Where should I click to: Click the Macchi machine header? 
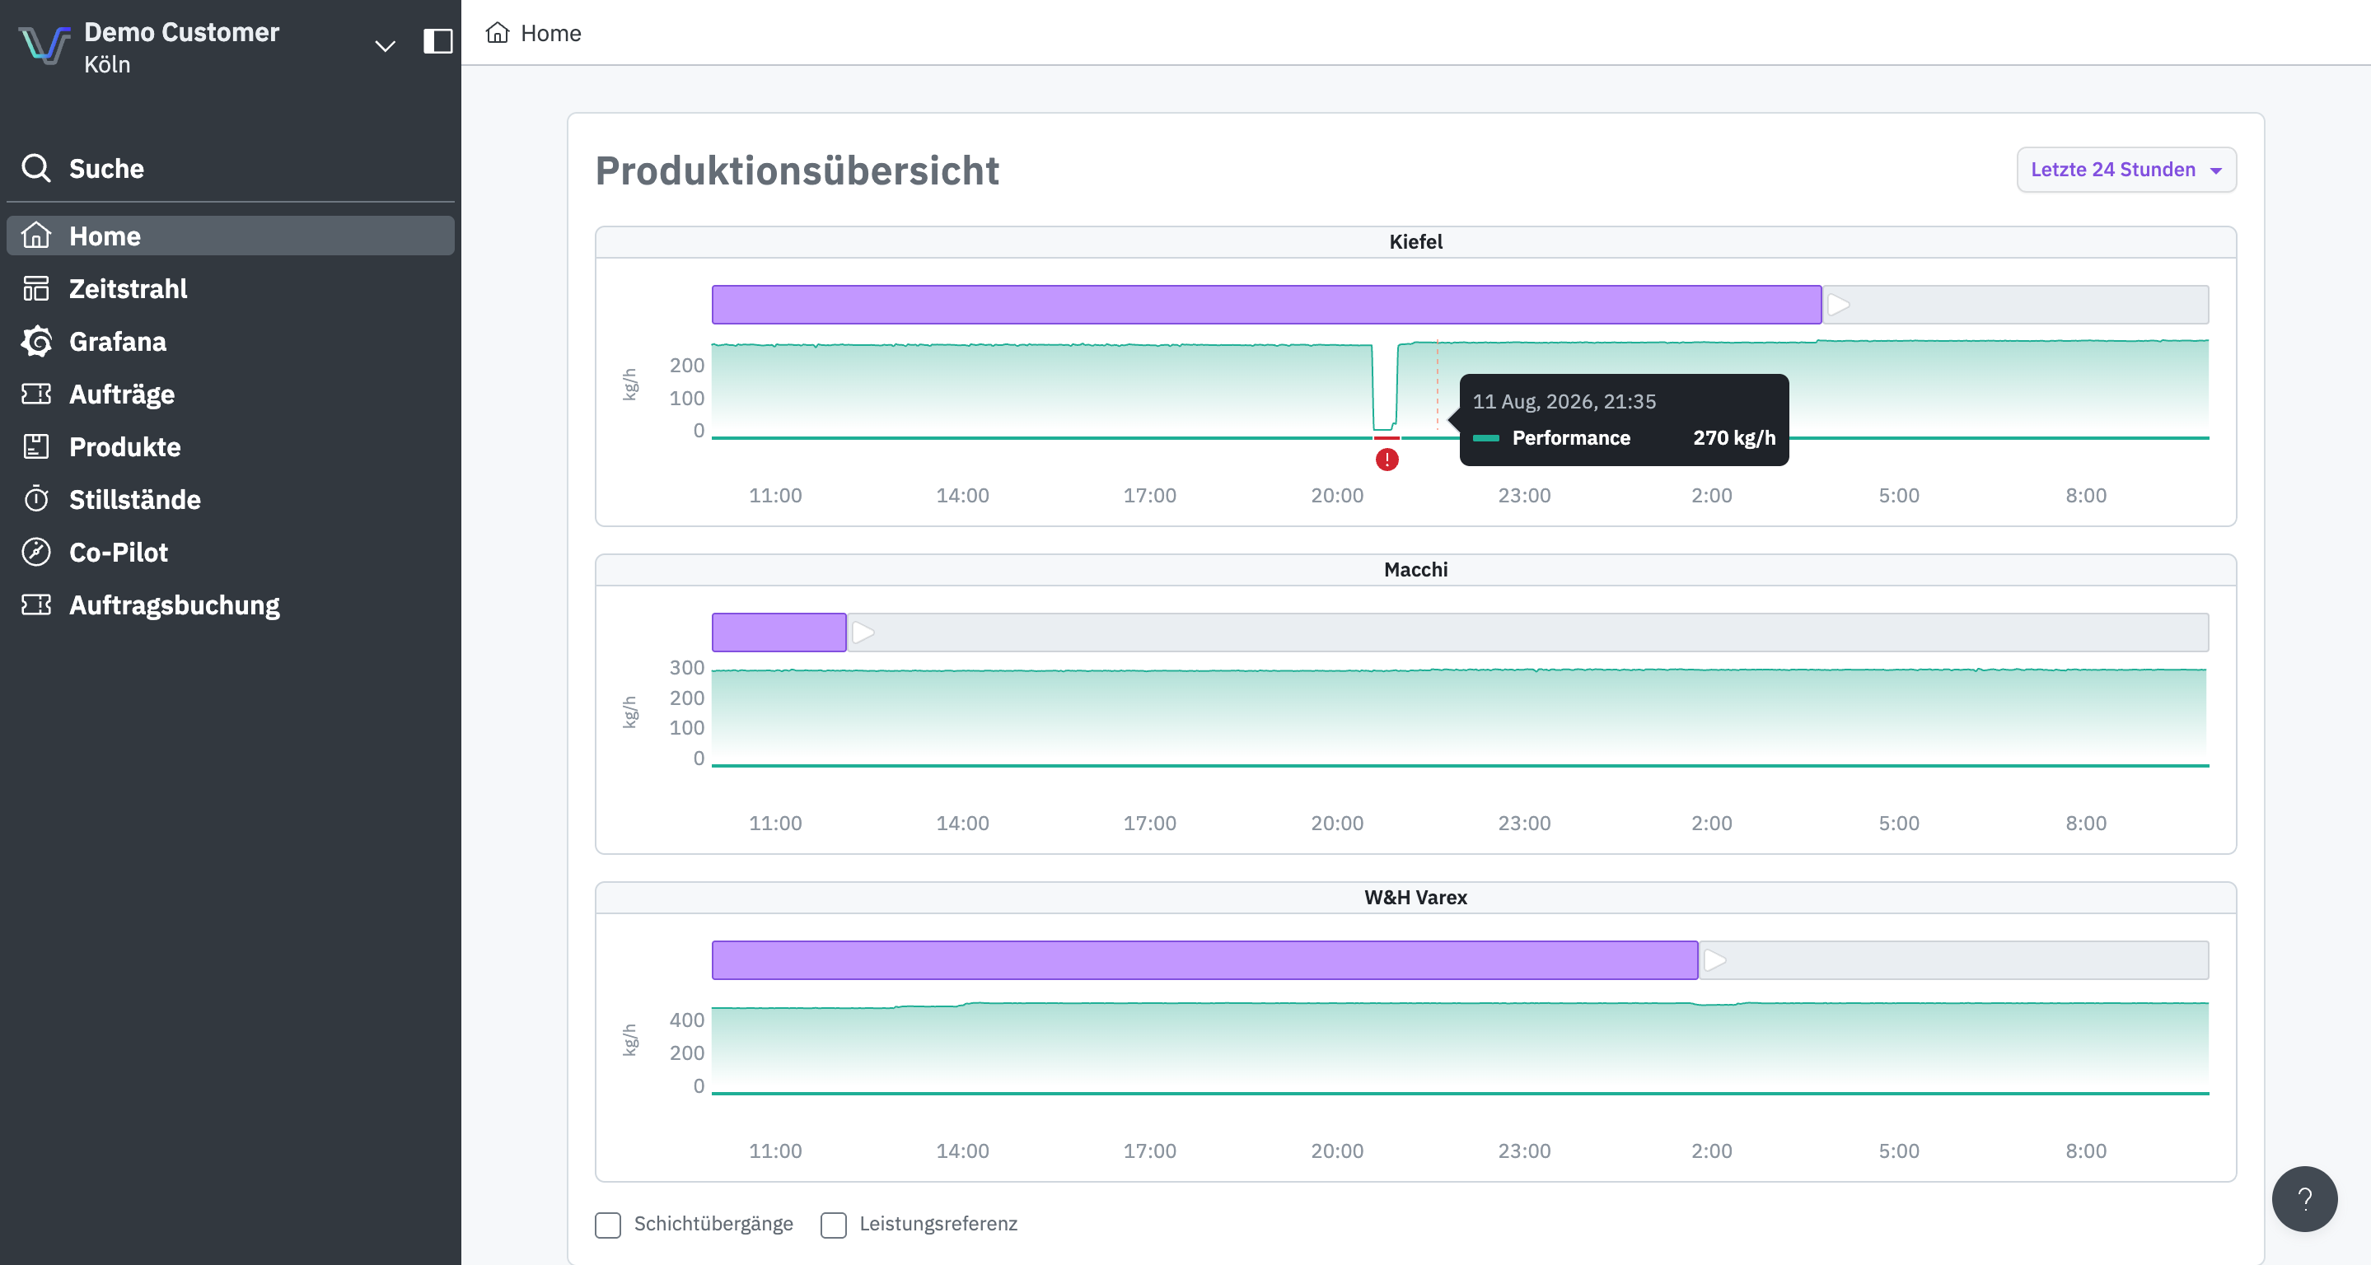point(1415,569)
